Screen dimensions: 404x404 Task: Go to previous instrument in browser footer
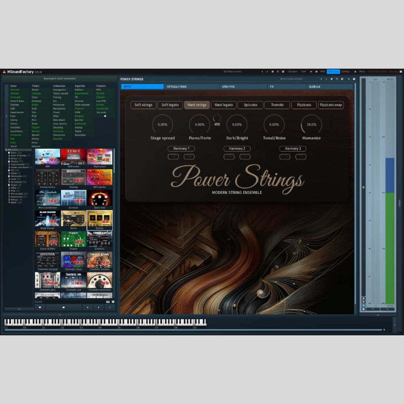click(88, 307)
